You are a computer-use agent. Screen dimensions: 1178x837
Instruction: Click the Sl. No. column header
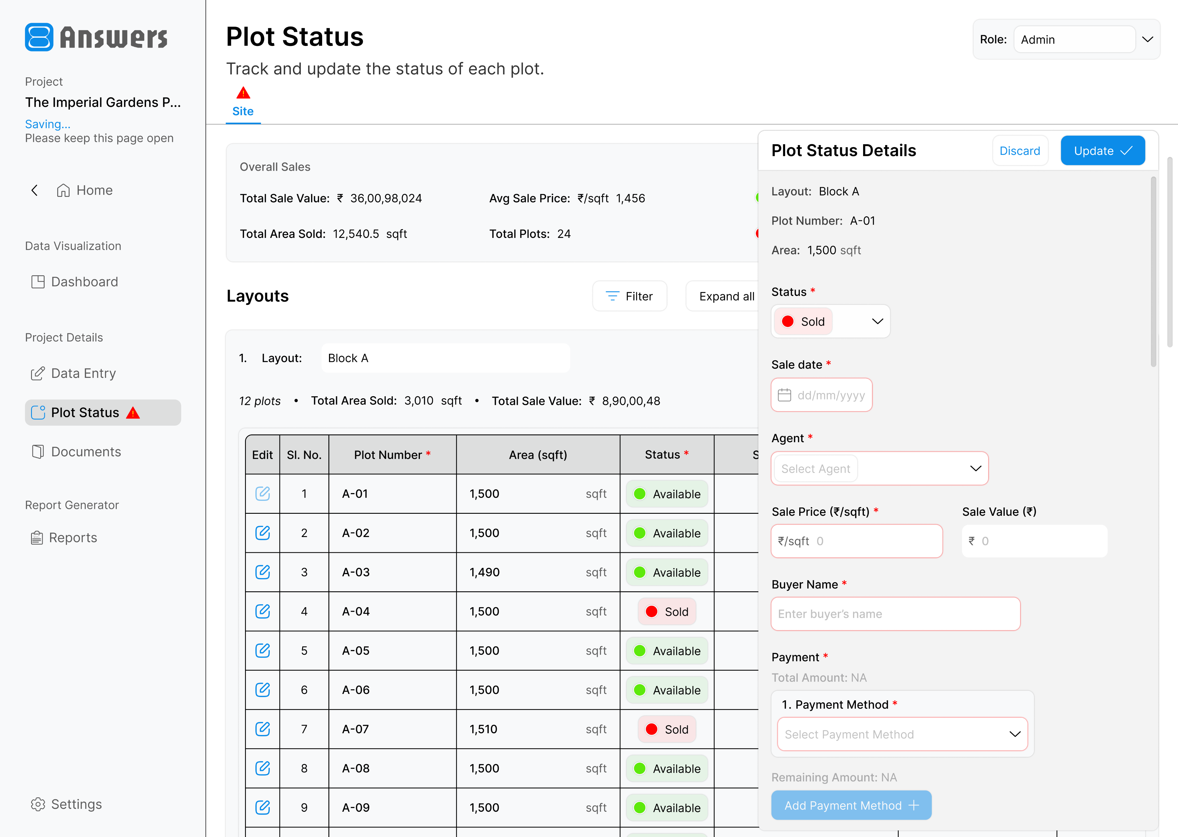304,455
